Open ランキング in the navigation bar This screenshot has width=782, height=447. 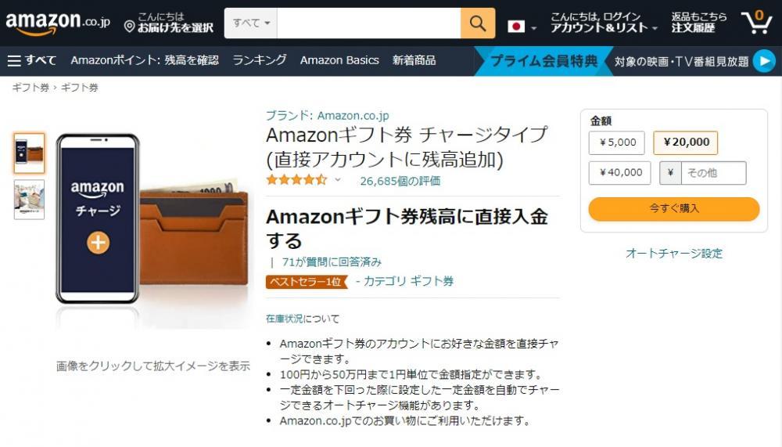pyautogui.click(x=260, y=60)
